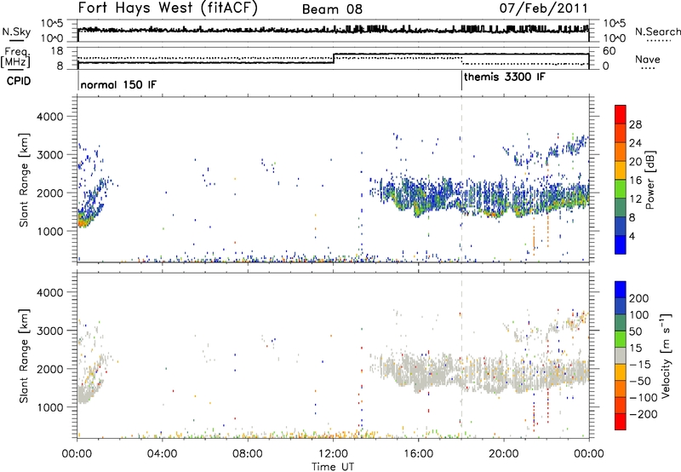Pick the bright blue bottom segment of the power colorbar
This screenshot has height=472, width=681.
coord(621,245)
